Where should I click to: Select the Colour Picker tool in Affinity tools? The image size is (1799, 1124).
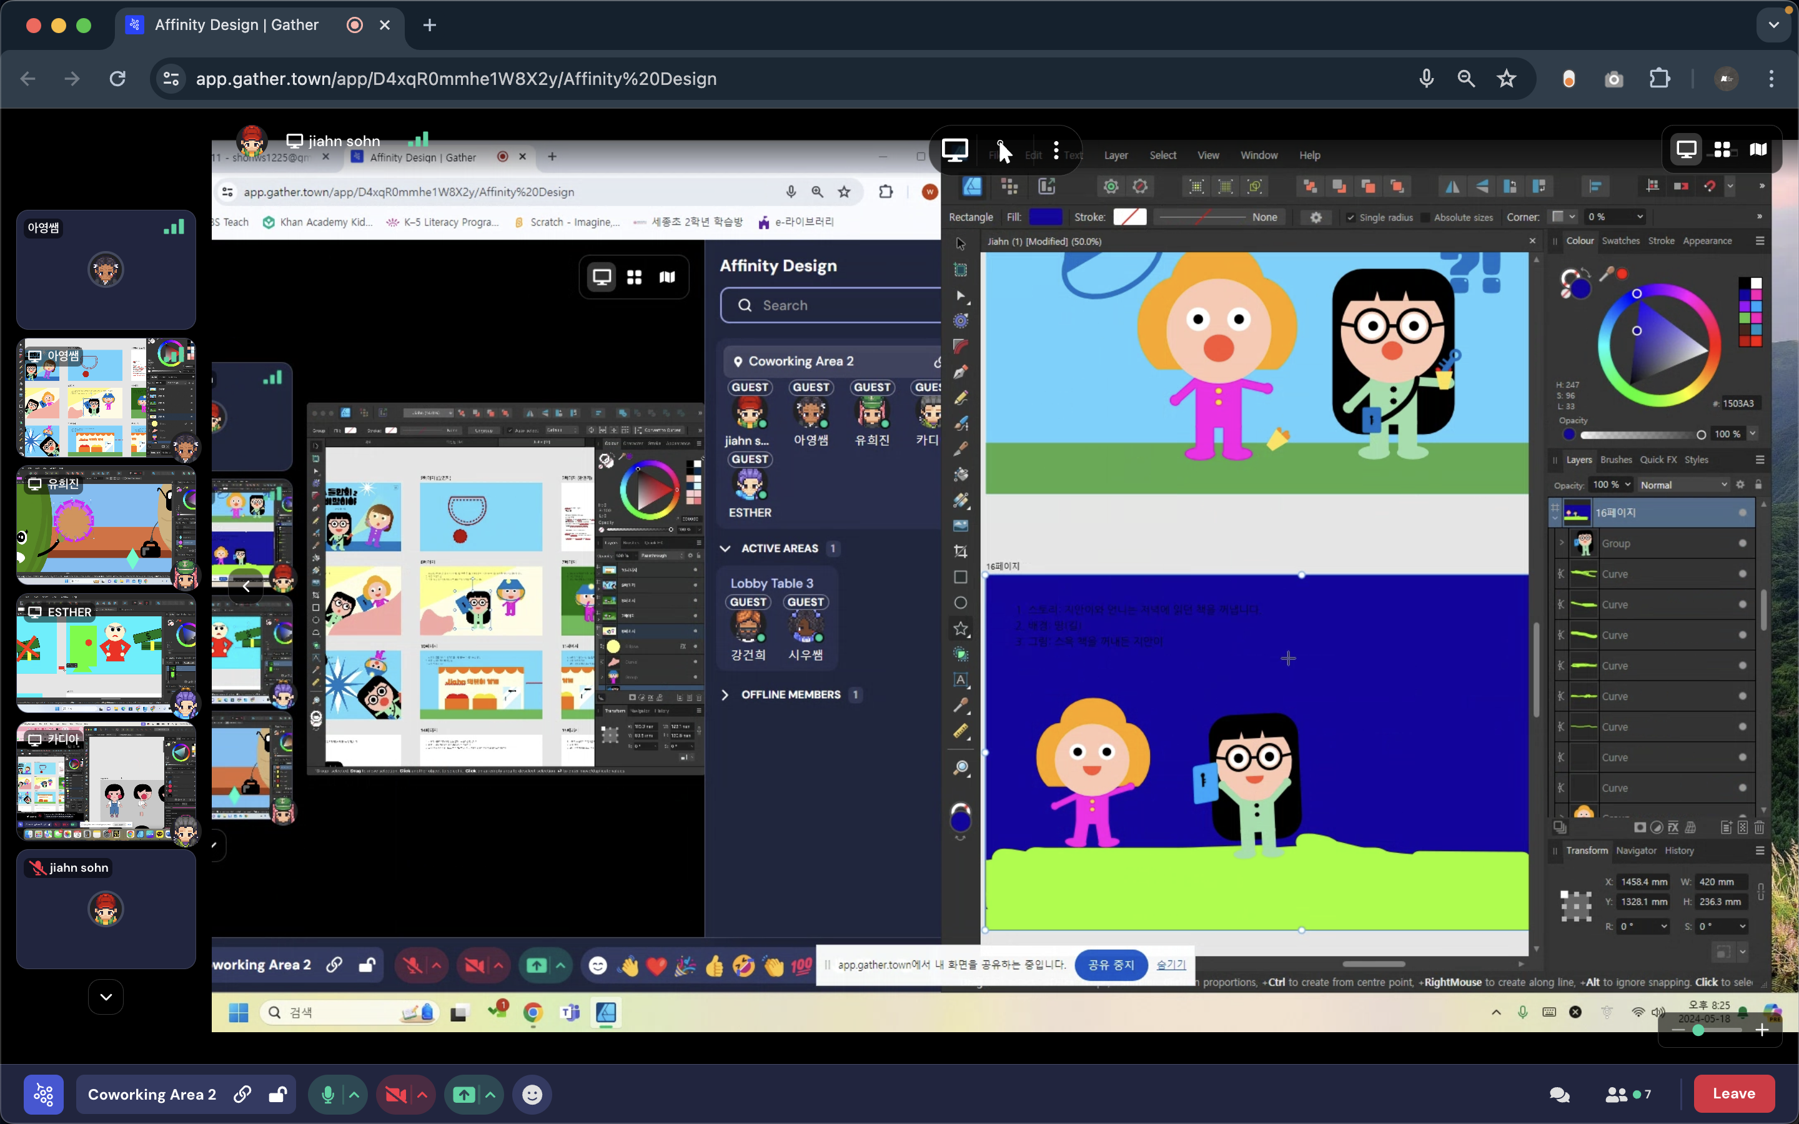(x=961, y=706)
